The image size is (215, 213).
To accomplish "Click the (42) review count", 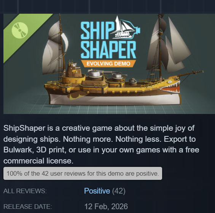I will (119, 191).
